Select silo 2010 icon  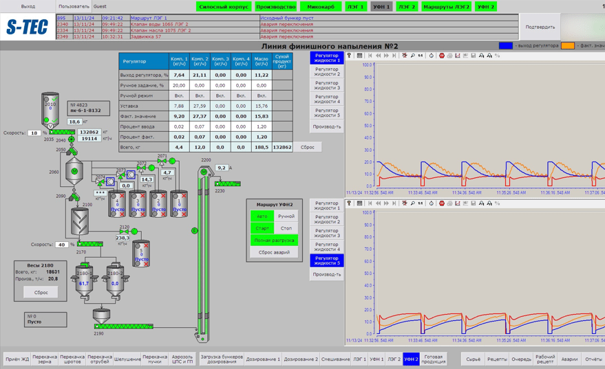50,110
